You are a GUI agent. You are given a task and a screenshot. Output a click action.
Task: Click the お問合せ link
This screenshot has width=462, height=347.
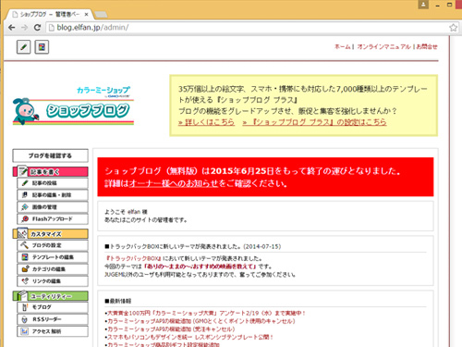(427, 47)
